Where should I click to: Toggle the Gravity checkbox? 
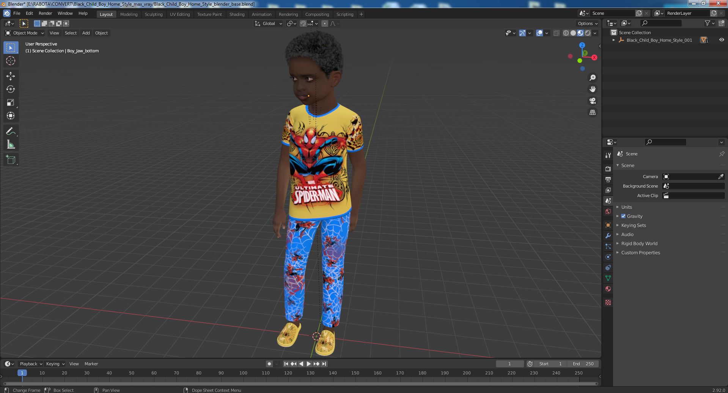pyautogui.click(x=623, y=216)
